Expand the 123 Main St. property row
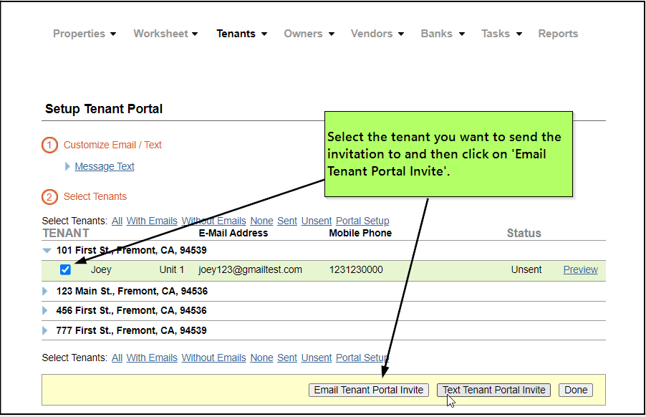Viewport: 646px width, 417px height. pos(45,292)
